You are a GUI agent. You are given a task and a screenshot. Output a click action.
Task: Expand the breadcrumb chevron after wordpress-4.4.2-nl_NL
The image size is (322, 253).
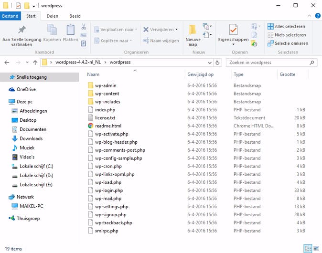pos(105,63)
